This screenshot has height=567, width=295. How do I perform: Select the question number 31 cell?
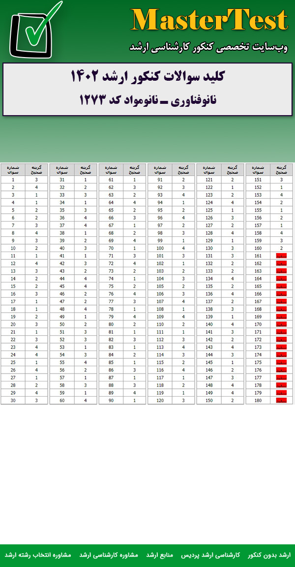coord(62,180)
